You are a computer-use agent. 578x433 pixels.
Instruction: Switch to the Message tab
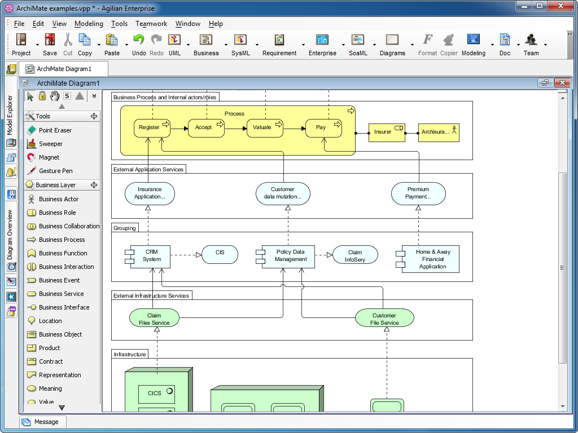pos(42,421)
